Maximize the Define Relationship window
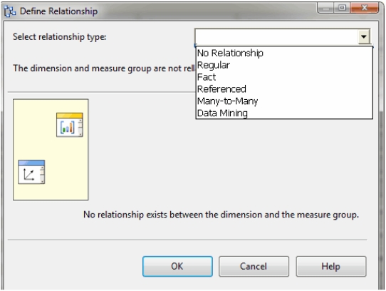 [x=342, y=8]
